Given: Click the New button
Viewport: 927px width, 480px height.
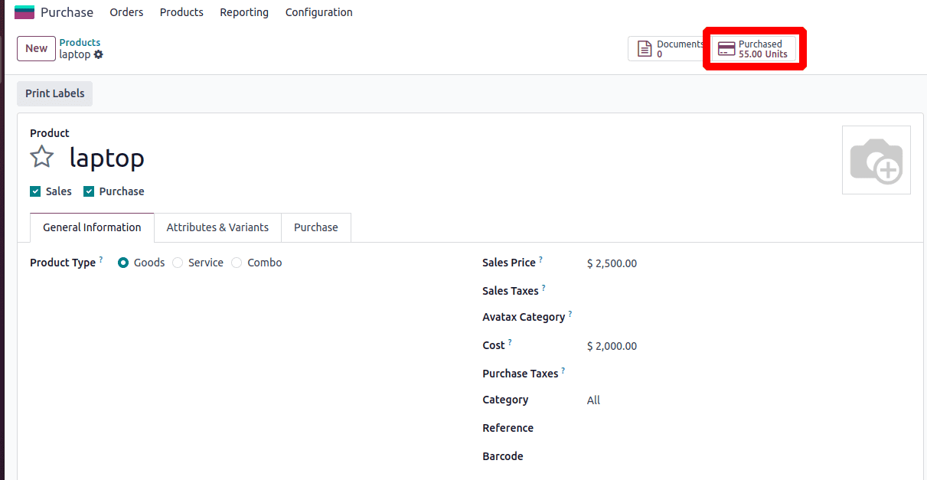Looking at the screenshot, I should tap(36, 48).
